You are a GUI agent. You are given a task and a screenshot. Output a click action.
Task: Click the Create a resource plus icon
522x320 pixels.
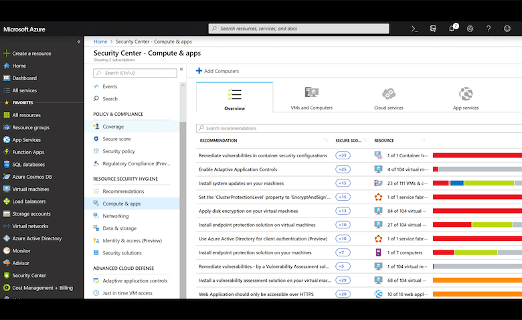(x=6, y=54)
